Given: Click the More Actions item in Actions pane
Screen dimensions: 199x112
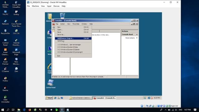Looking at the screenshot, I should 130,38.
